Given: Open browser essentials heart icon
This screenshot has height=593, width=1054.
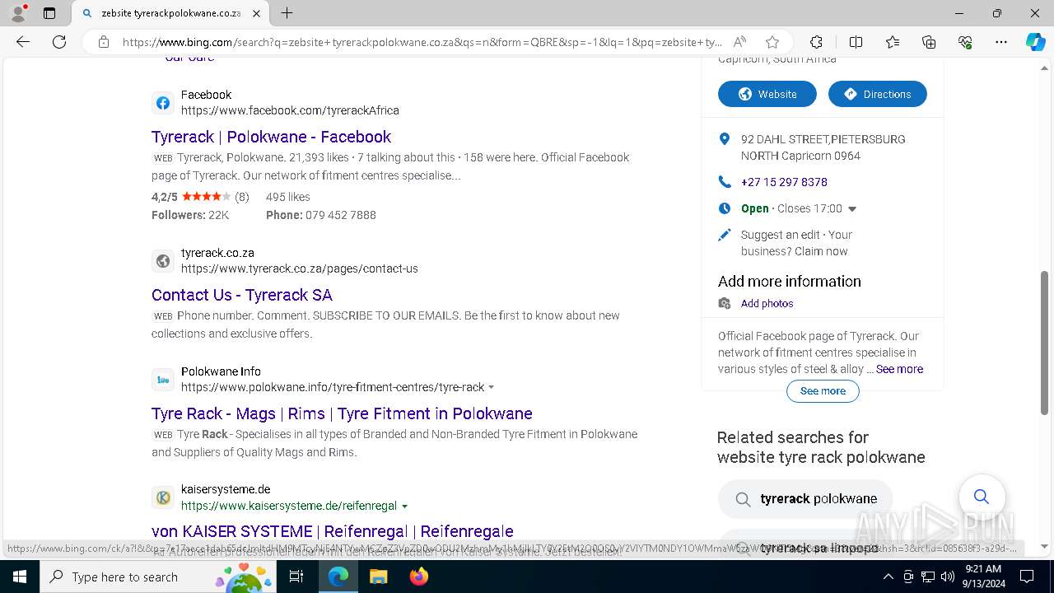Looking at the screenshot, I should 965,42.
